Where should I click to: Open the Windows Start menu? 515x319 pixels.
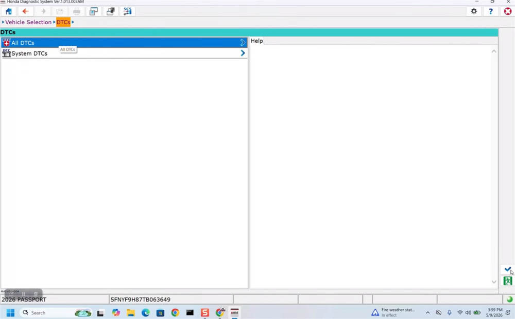click(10, 313)
